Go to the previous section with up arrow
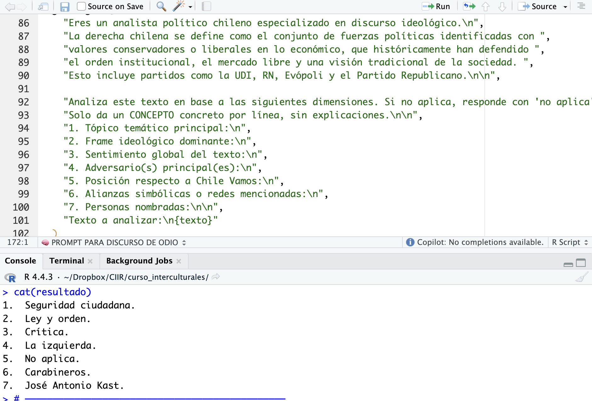The width and height of the screenshot is (592, 401). coord(486,7)
